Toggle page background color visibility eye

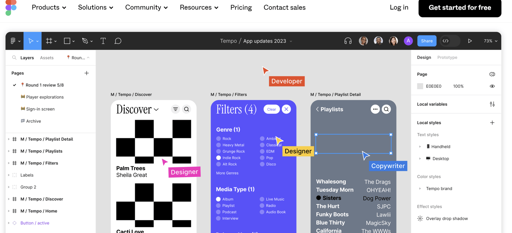click(x=492, y=86)
